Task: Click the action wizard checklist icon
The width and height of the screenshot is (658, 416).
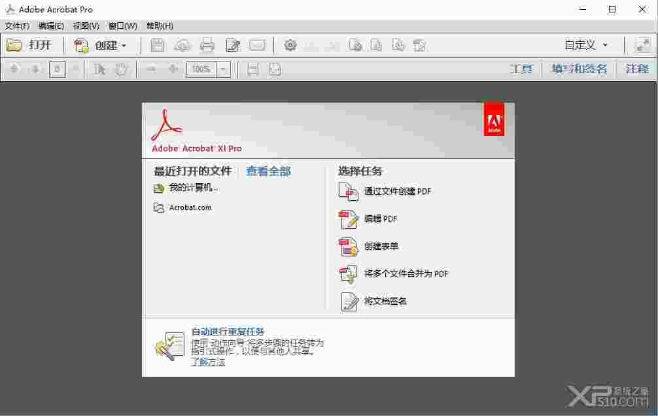Action: point(170,346)
